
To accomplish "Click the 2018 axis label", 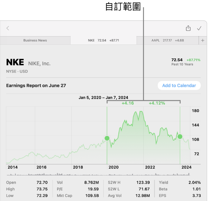I will point(78,167).
